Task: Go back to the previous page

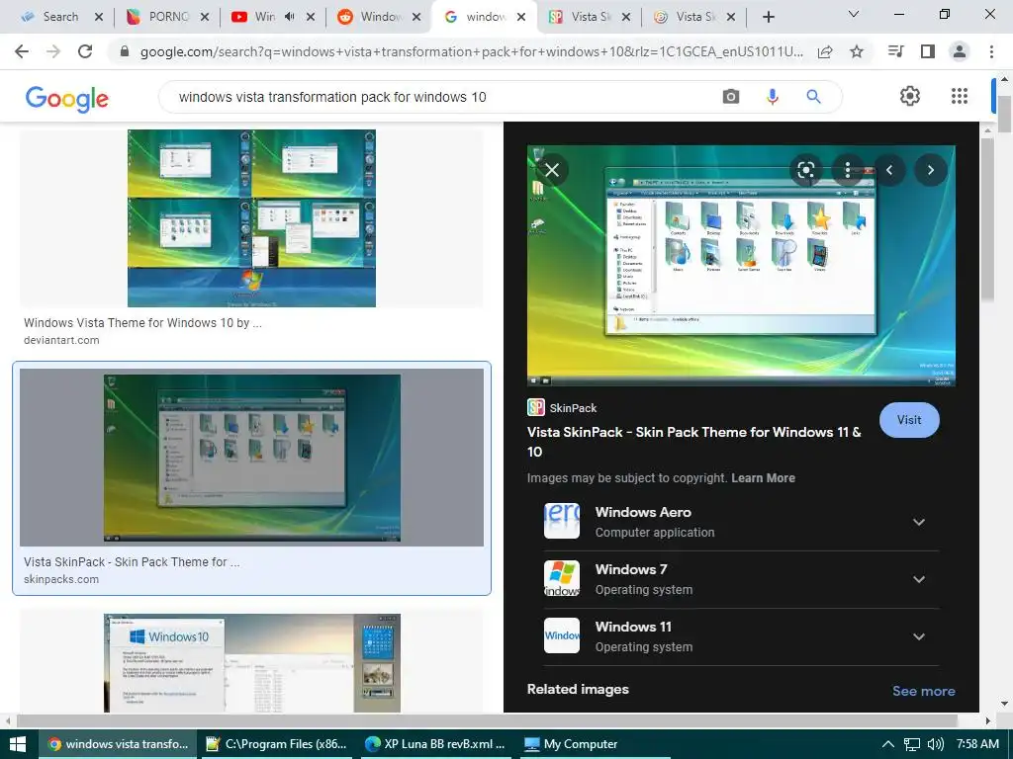Action: (x=22, y=51)
